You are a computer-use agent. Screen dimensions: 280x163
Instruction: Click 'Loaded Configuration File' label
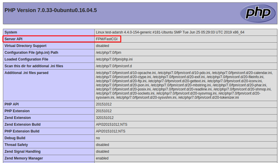coord(26,59)
